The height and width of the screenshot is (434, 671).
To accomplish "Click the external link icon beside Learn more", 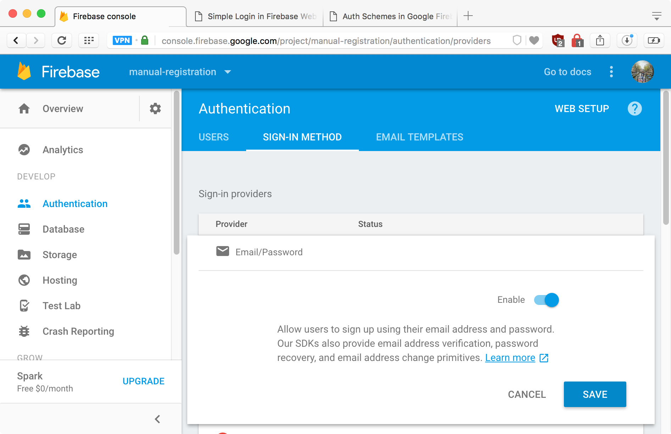I will pyautogui.click(x=544, y=358).
